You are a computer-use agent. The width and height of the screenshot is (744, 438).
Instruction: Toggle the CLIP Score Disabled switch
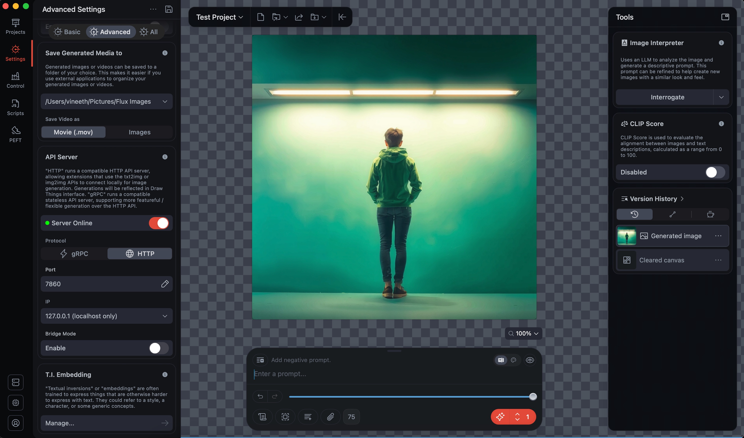(715, 172)
